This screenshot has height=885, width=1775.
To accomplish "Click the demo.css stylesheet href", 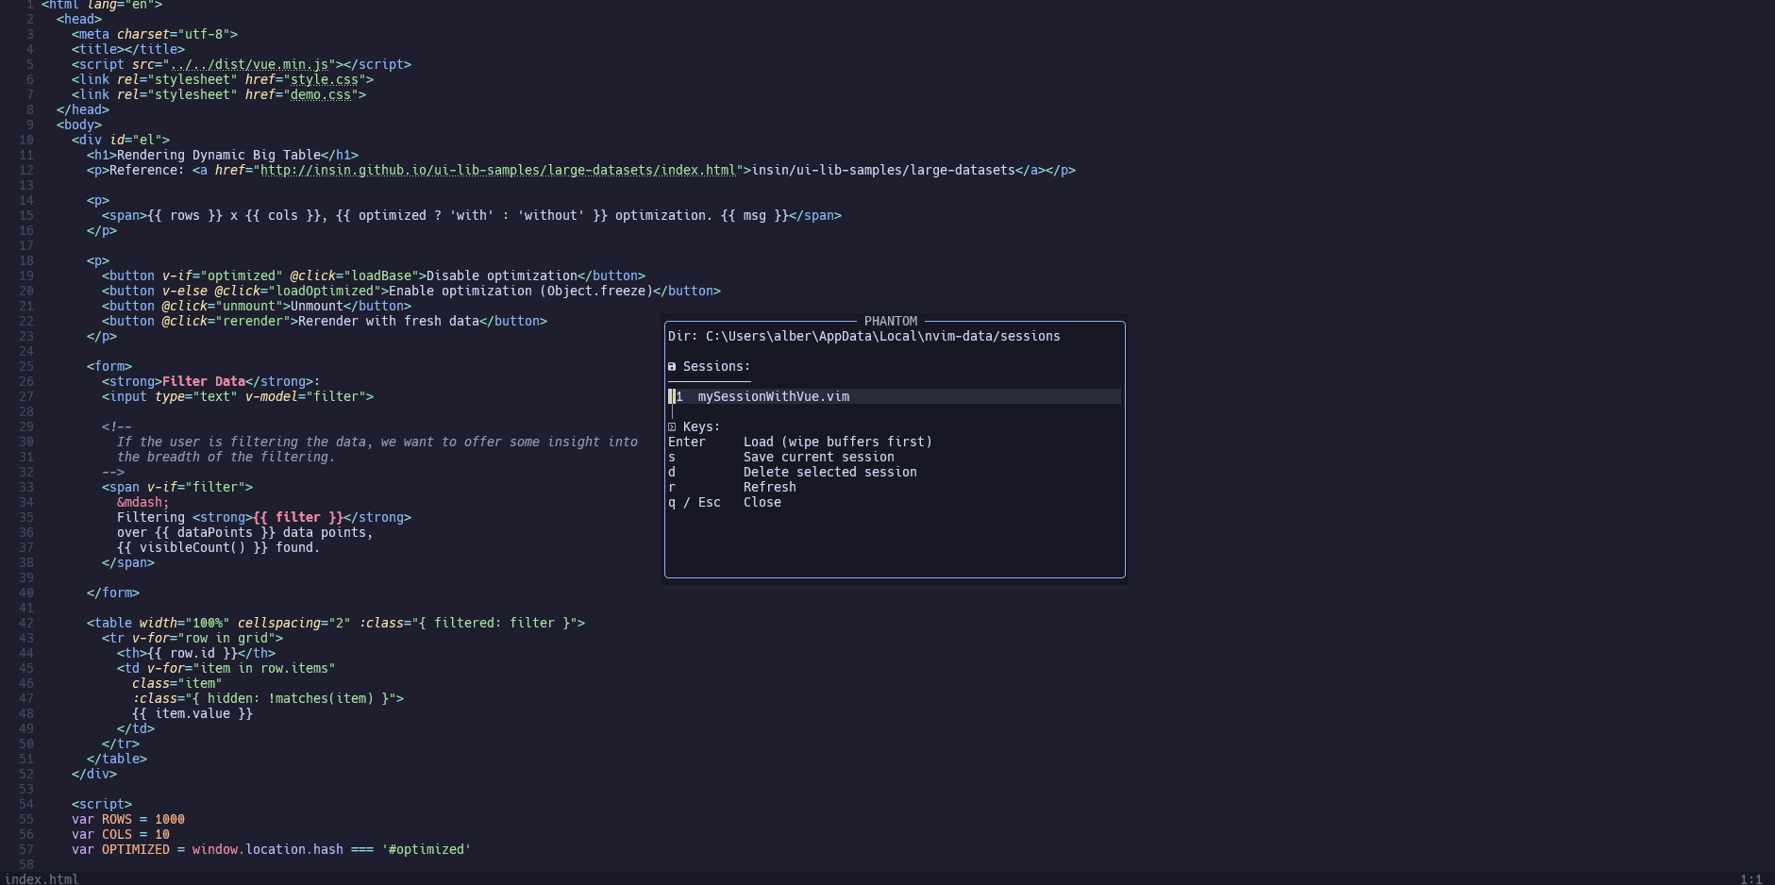I will (x=321, y=95).
